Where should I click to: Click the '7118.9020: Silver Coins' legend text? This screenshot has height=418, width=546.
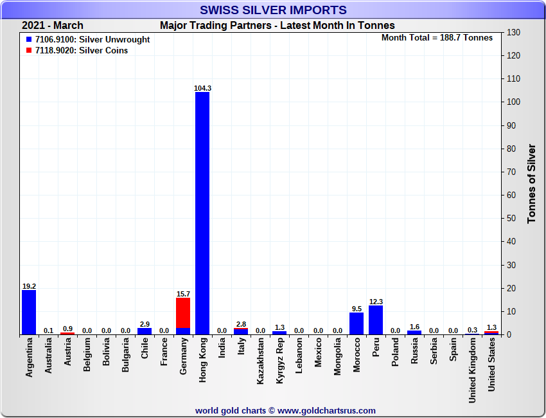tap(82, 51)
